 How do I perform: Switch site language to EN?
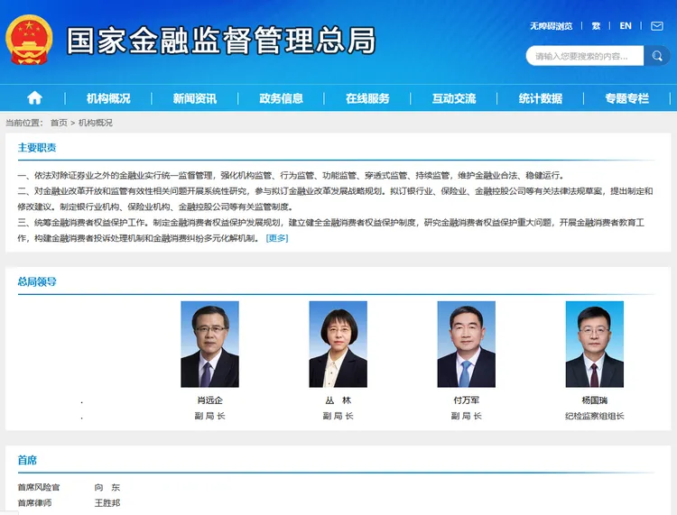click(626, 26)
